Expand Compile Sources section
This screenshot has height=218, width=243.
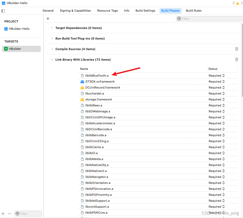(52, 49)
